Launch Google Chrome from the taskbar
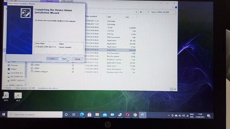230x129 pixels. 135,115
